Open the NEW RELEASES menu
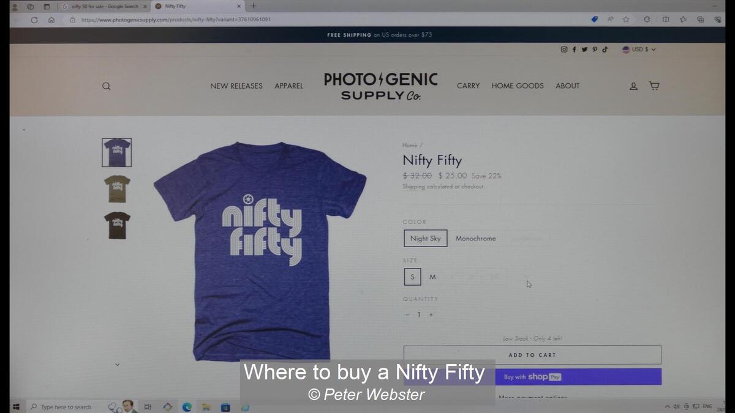This screenshot has height=413, width=735. point(236,86)
